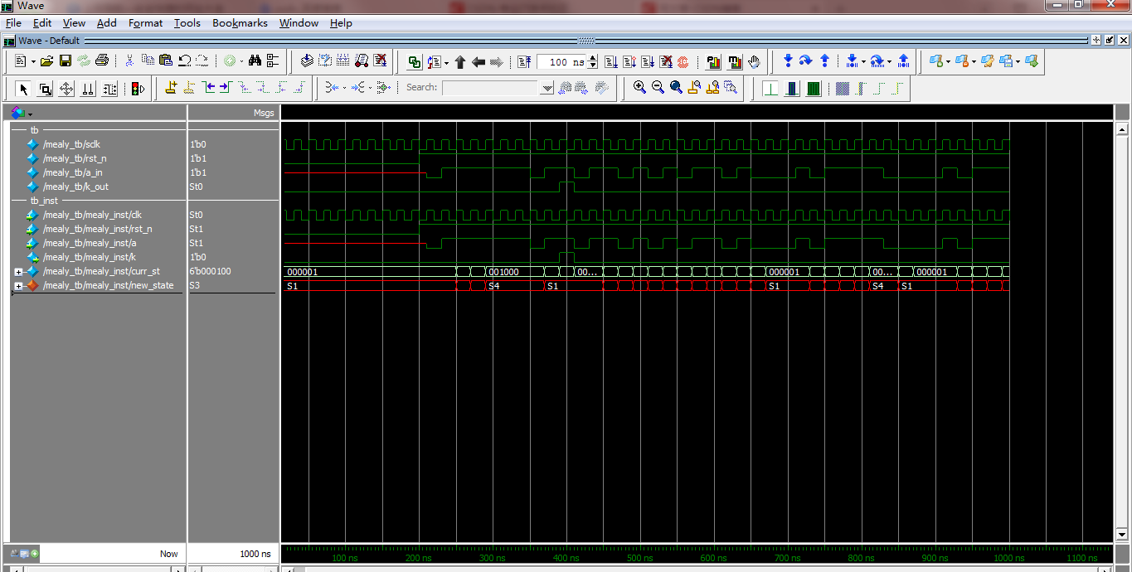Activate Edit Mode toolbar button

point(109,89)
